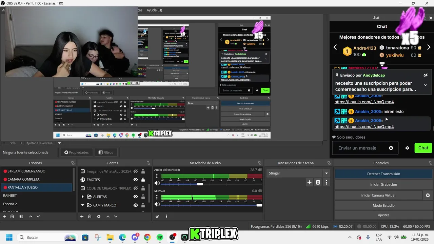Screen dimensions: 434x244
Task: Collapse the CAM Y MARCO group
Action: pos(83,205)
